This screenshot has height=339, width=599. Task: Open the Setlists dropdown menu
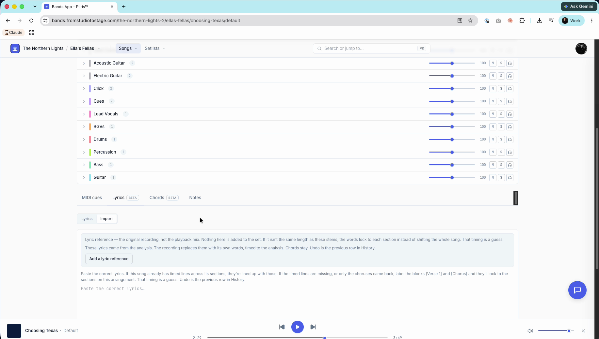[155, 48]
